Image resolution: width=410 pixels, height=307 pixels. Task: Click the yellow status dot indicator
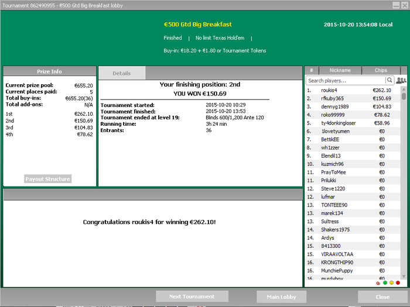coord(391,283)
